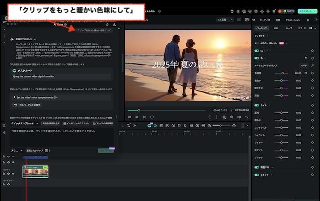The width and height of the screenshot is (320, 201).
Task: Add keyframe for LUT row
Action: (312, 51)
